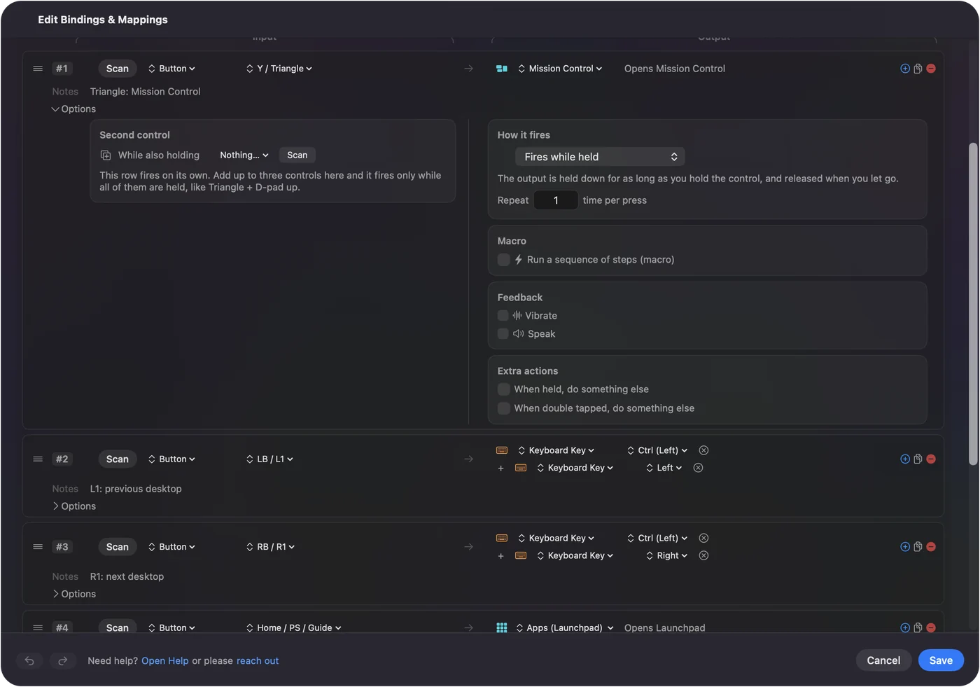Open the Mission Control output dropdown
This screenshot has width=980, height=687.
click(560, 69)
